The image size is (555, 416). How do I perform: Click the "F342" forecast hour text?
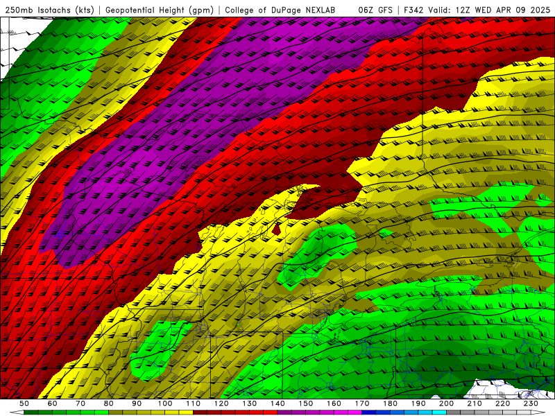point(413,10)
